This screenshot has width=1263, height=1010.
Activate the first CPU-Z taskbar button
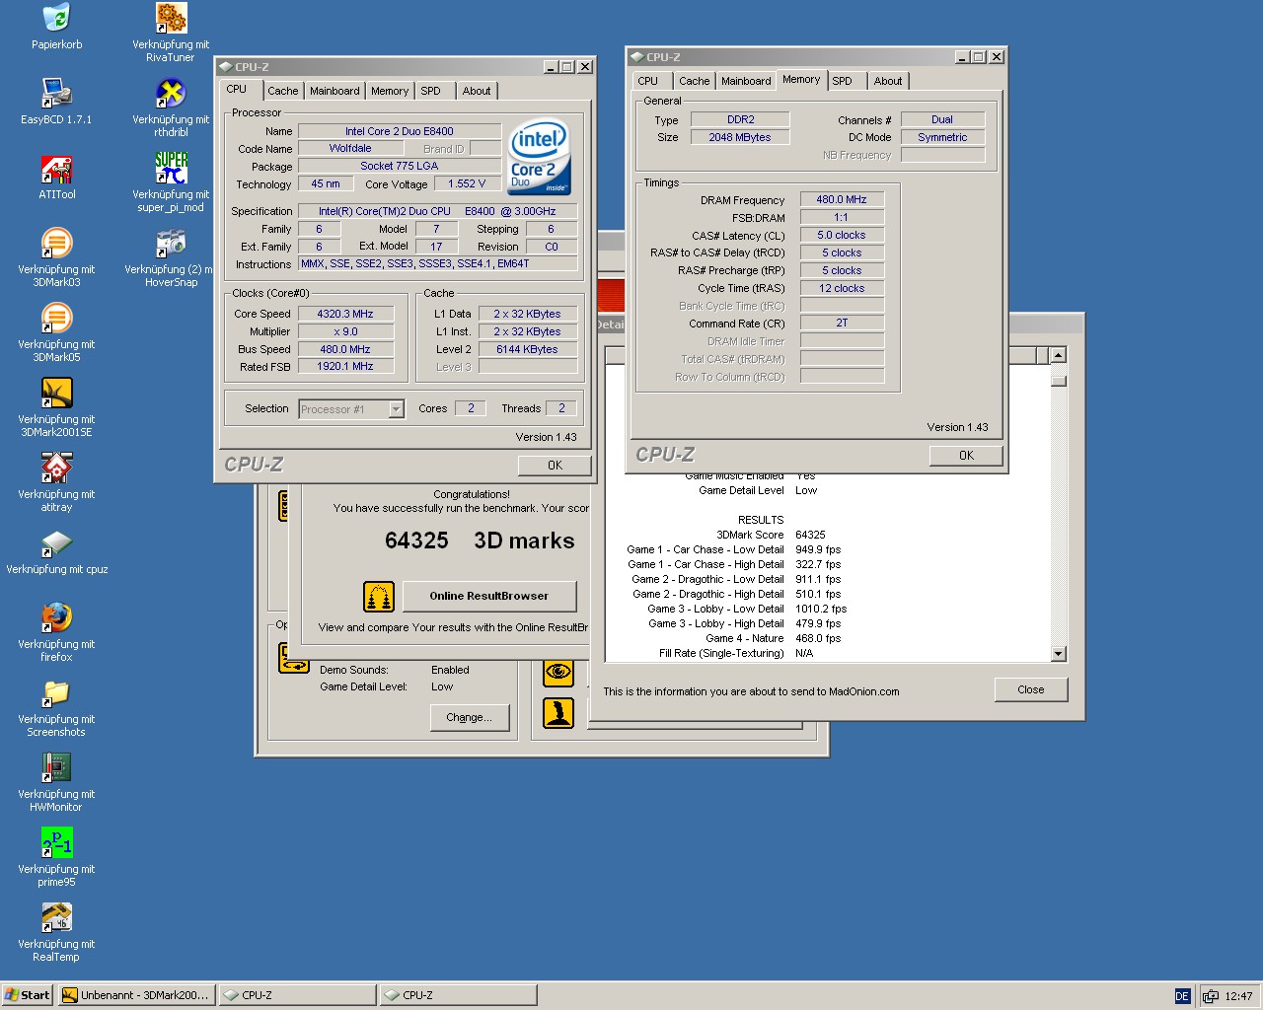point(297,995)
